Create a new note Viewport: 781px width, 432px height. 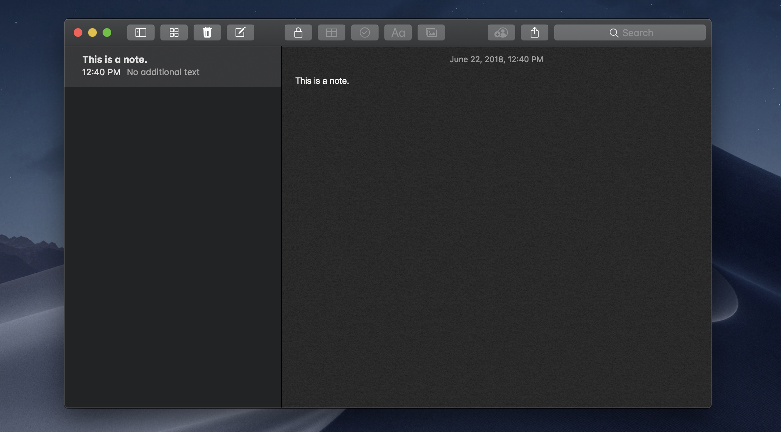pos(241,33)
